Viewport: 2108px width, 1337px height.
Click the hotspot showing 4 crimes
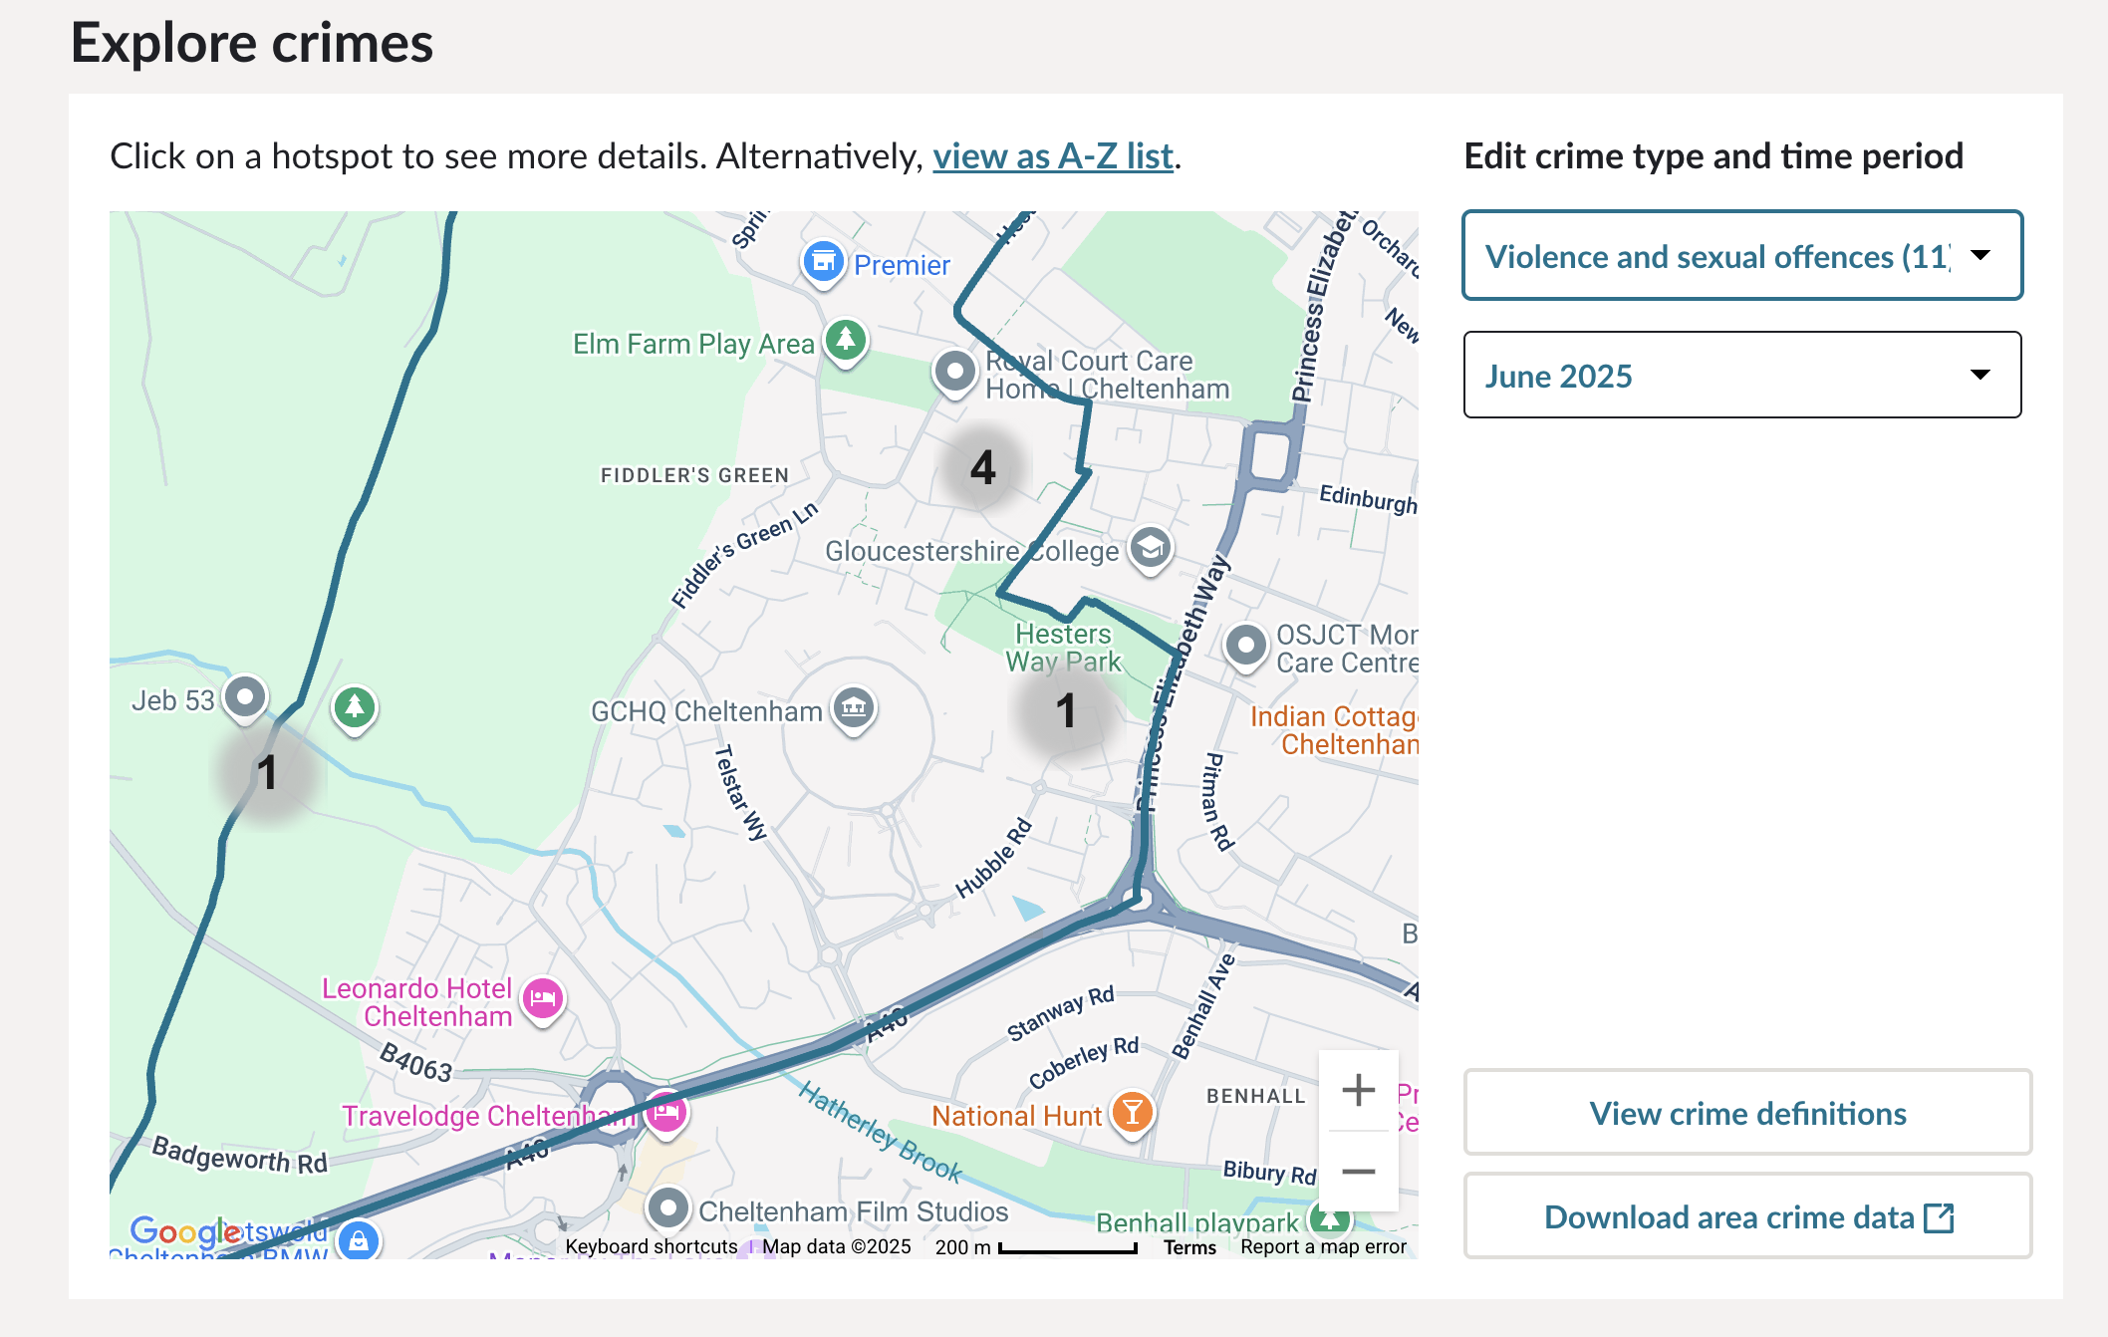click(982, 467)
